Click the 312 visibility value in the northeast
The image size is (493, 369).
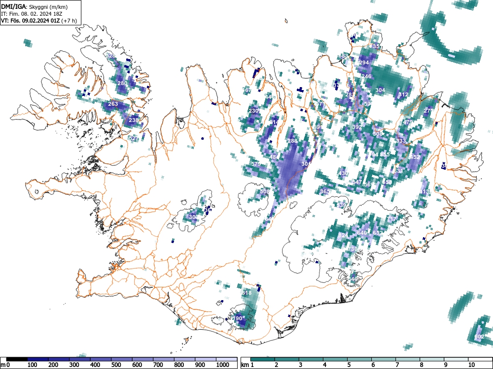(x=403, y=94)
